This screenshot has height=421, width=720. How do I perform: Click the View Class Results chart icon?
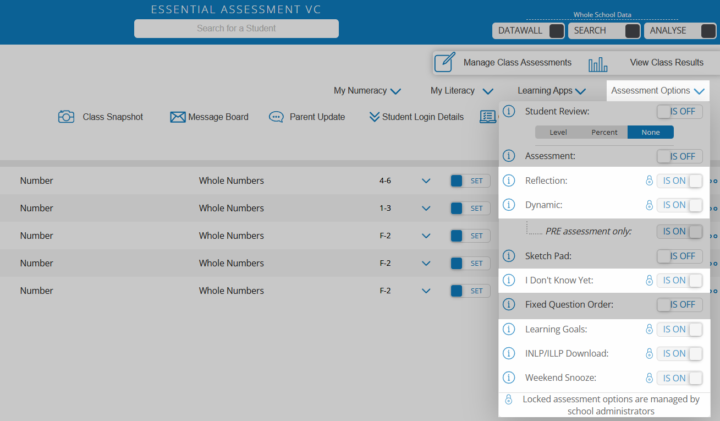click(598, 64)
